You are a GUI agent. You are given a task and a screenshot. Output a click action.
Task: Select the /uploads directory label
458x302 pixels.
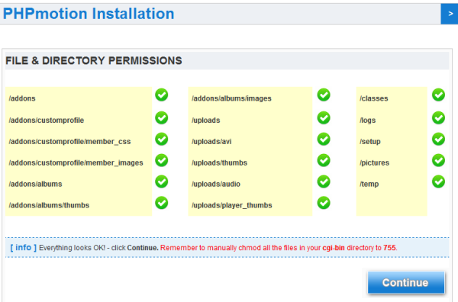point(205,120)
